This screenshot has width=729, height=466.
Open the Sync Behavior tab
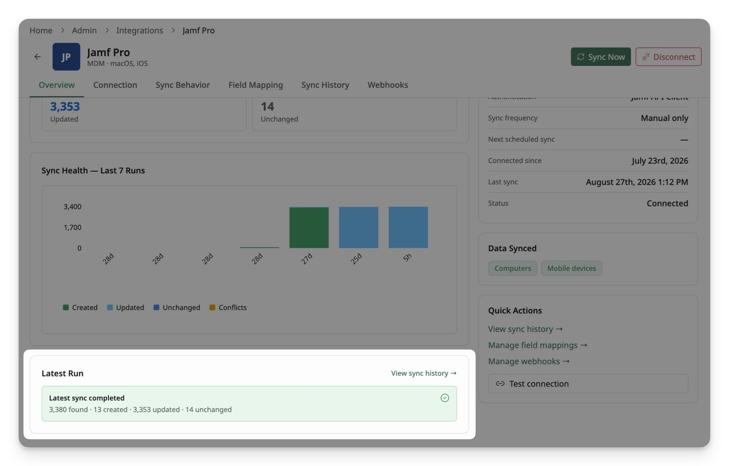[x=183, y=85]
